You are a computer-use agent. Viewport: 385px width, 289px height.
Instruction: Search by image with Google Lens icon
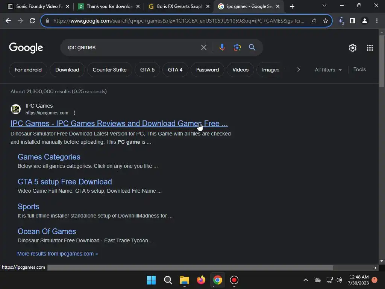[x=237, y=47]
